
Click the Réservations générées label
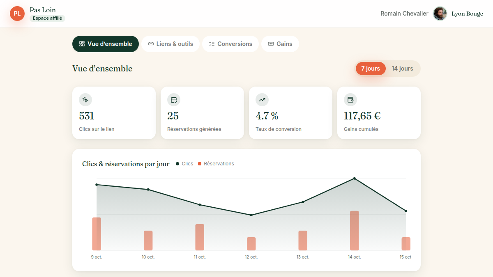click(x=194, y=129)
